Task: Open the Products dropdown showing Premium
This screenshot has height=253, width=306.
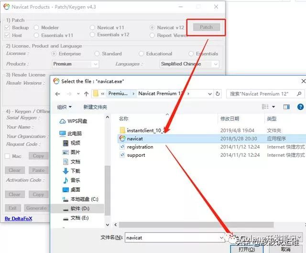Action: [x=76, y=64]
